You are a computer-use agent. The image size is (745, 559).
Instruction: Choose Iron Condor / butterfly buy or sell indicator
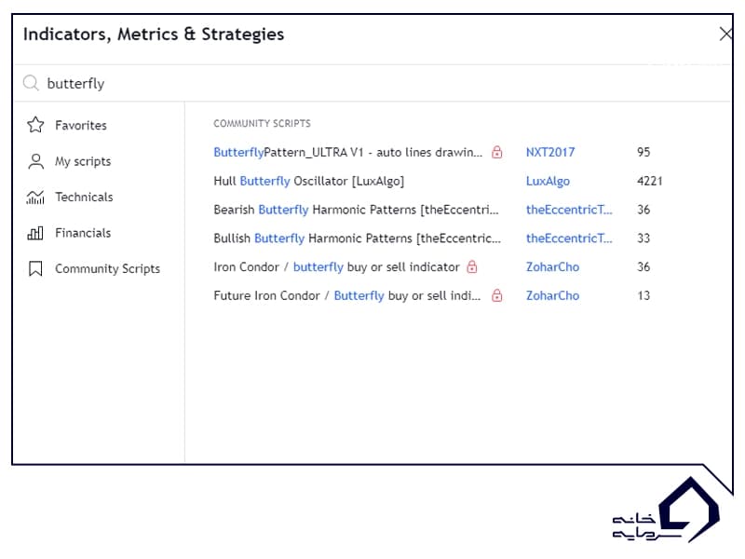[337, 266]
